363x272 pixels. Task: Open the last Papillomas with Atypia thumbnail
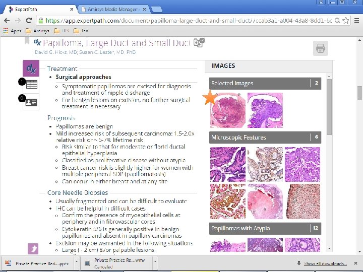coord(302,245)
